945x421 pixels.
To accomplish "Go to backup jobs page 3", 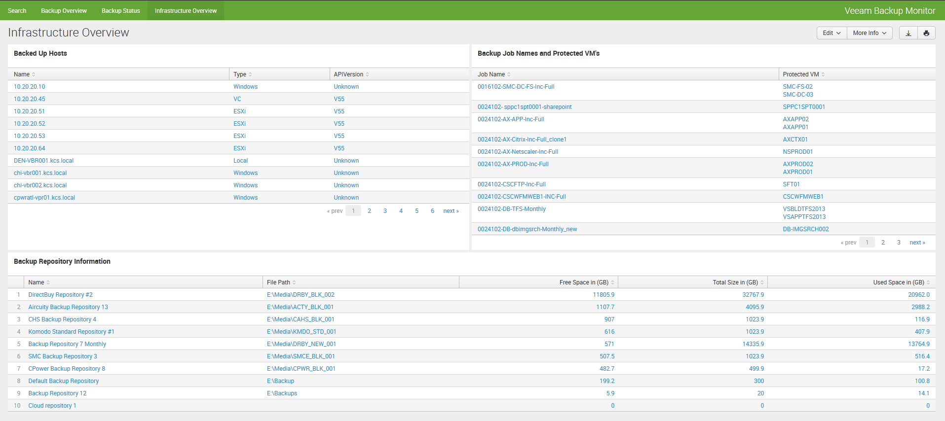I will tap(899, 243).
